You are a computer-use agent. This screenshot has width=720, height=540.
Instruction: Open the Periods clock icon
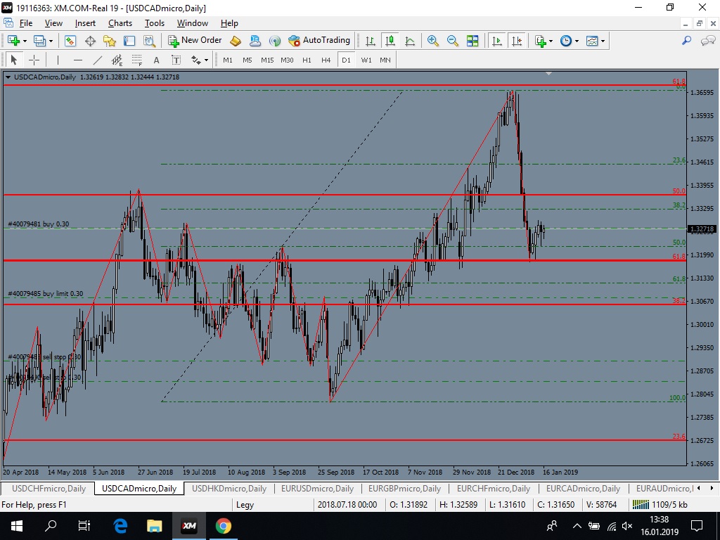(566, 41)
